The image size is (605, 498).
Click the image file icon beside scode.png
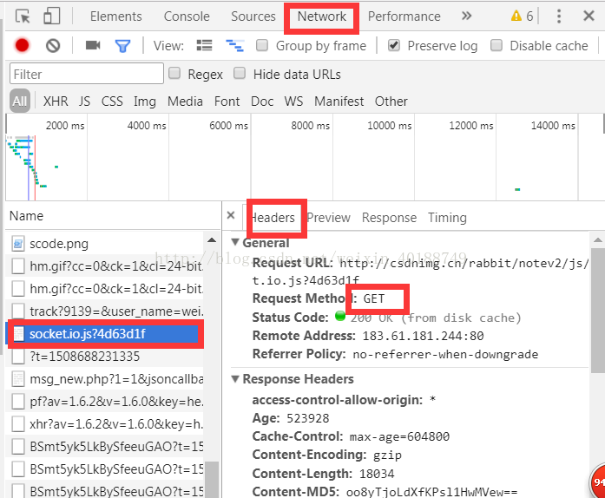(x=18, y=244)
